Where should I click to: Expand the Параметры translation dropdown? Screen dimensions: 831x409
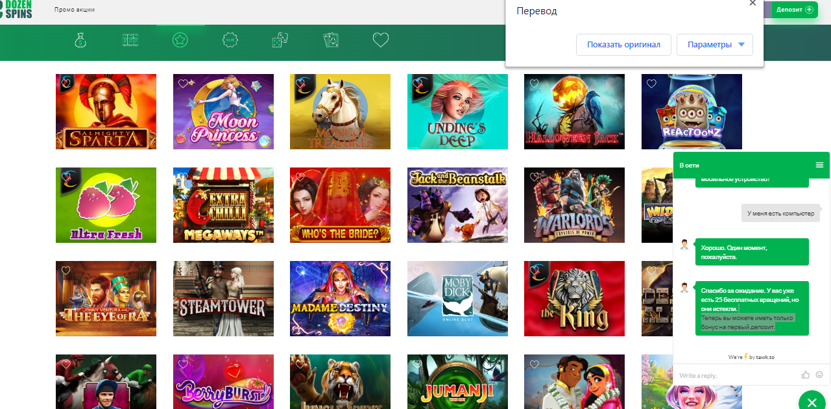click(715, 45)
